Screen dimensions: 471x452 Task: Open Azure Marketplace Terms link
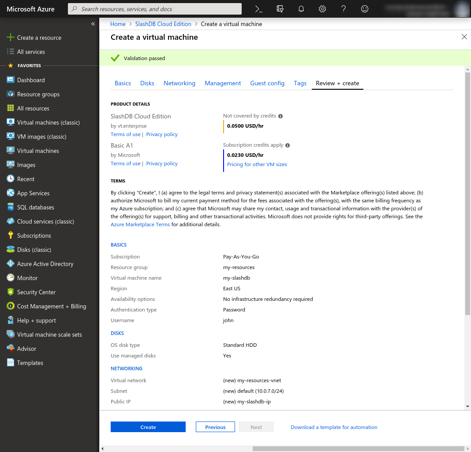(140, 224)
